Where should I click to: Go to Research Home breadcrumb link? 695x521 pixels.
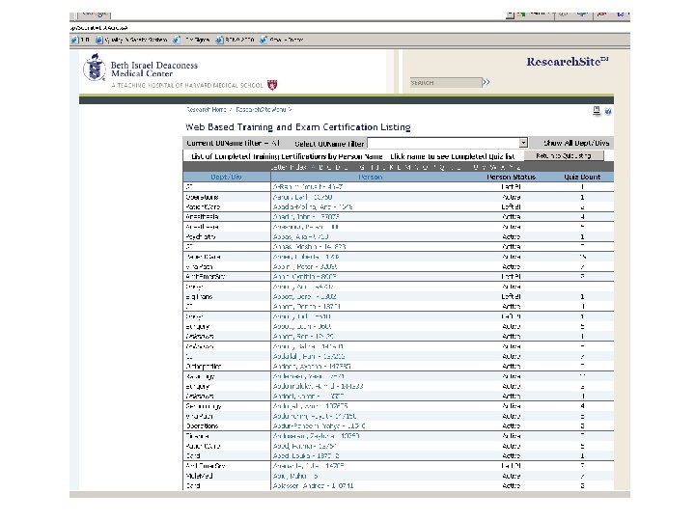(207, 109)
